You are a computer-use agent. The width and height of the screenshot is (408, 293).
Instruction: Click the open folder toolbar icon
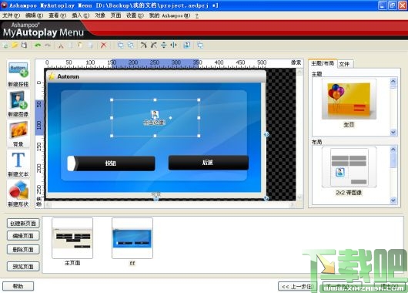[x=15, y=45]
